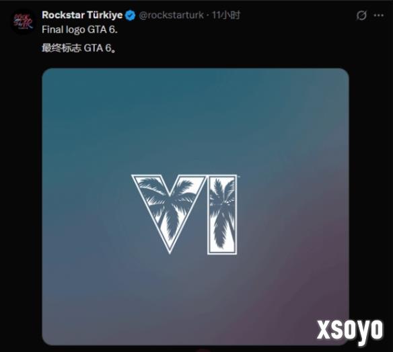Click the word Türkiye in account name
The image size is (393, 352).
coord(105,15)
